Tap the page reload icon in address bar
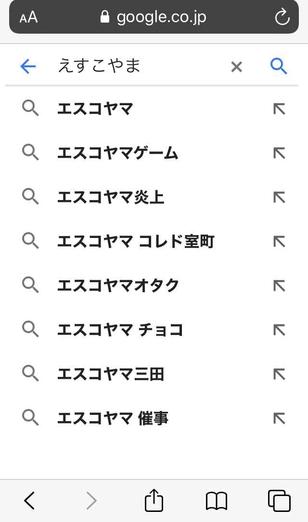This screenshot has width=308, height=522. [282, 17]
